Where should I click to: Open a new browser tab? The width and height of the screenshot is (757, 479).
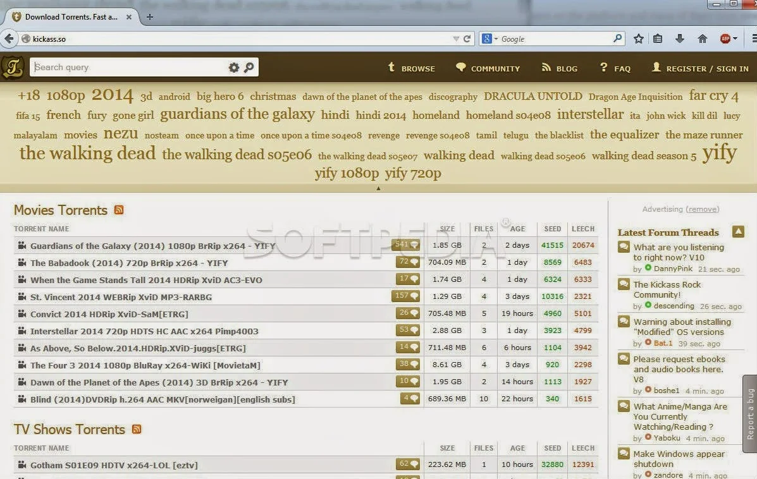(150, 17)
